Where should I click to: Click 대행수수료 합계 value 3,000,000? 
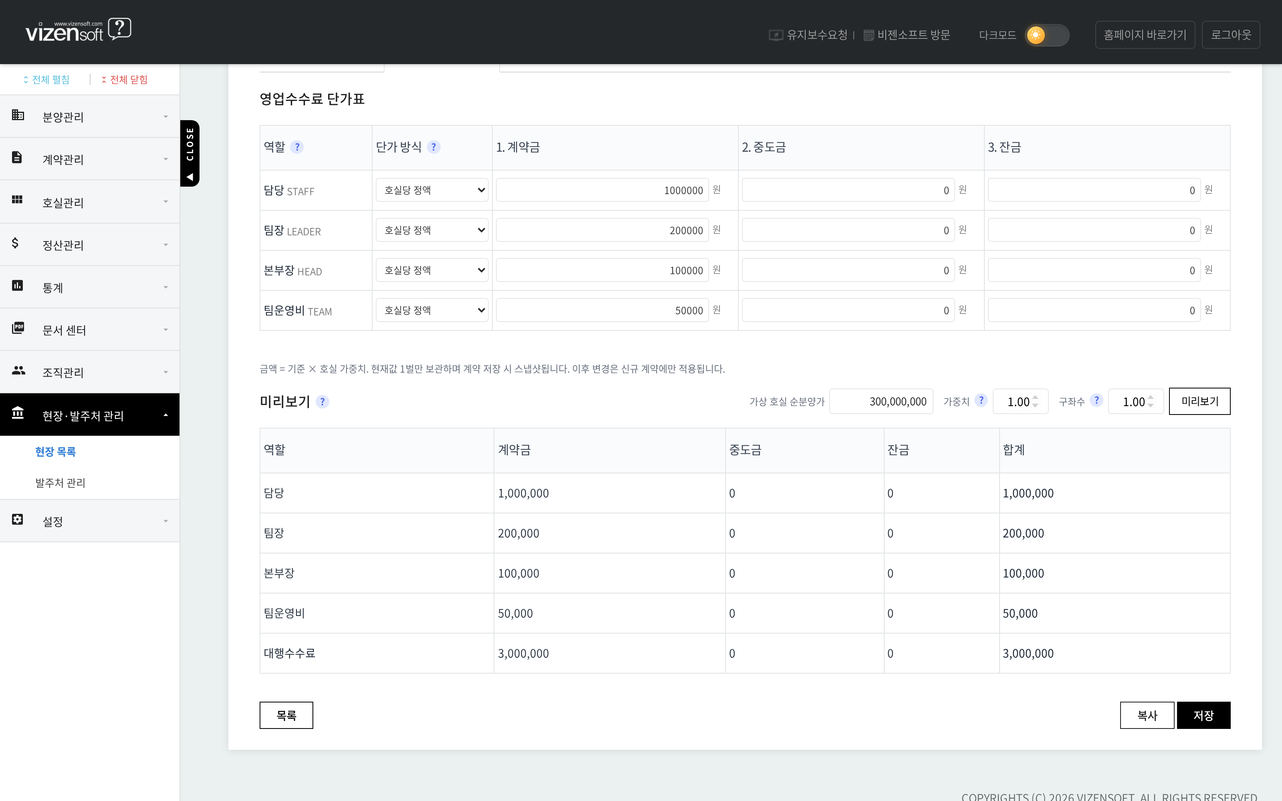click(1028, 653)
